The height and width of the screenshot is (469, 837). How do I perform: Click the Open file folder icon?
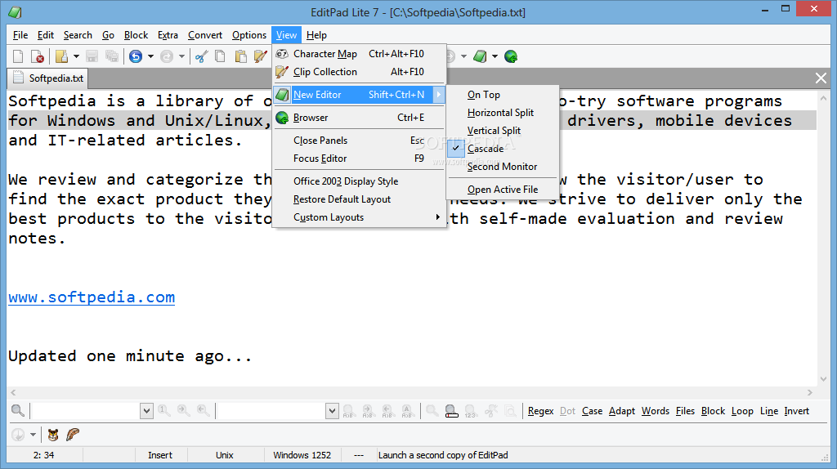point(61,56)
